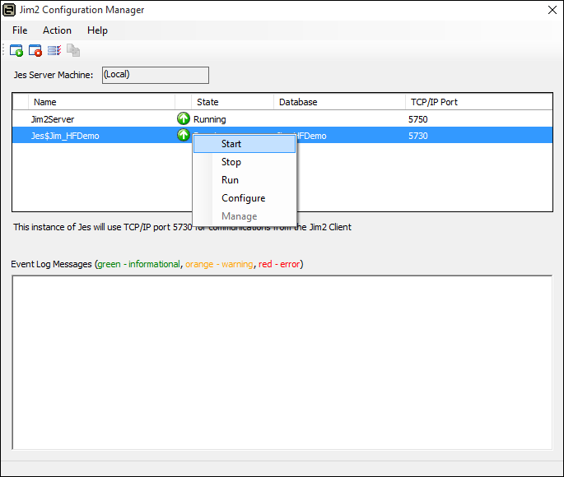The height and width of the screenshot is (477, 564).
Task: Click the greyed-out Manage toolbar icon
Action: click(x=73, y=50)
